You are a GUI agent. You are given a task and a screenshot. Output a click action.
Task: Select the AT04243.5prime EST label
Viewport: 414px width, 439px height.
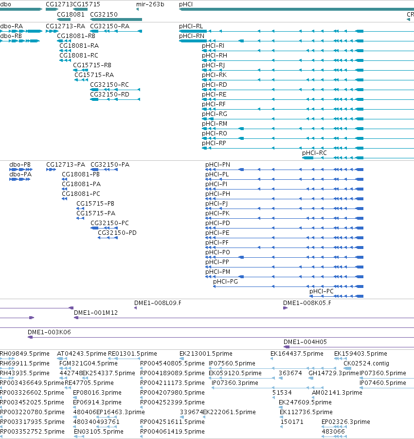82,354
